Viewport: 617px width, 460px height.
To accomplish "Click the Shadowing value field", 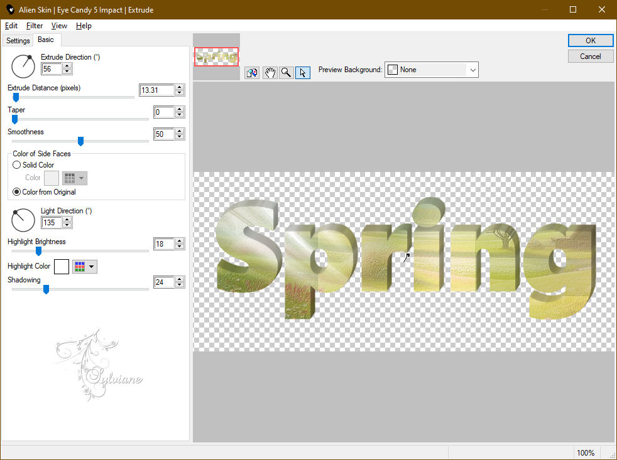I will (164, 282).
